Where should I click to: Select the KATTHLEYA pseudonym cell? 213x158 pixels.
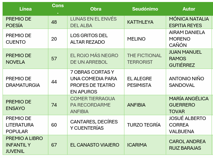tap(140, 22)
